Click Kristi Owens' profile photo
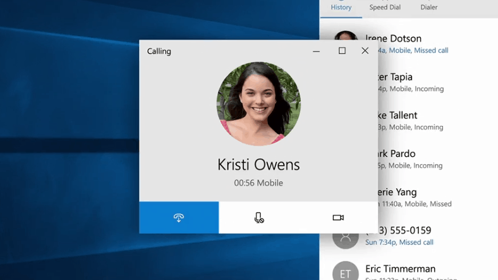The width and height of the screenshot is (498, 280). pyautogui.click(x=258, y=104)
